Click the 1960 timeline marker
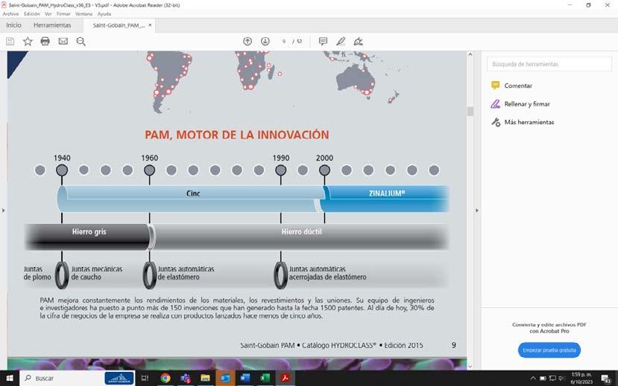Screen dimensions: 618x386 click(149, 170)
